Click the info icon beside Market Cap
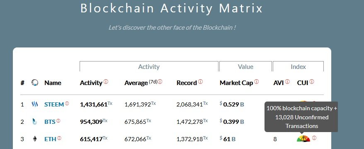This screenshot has height=149, width=364. [x=257, y=81]
